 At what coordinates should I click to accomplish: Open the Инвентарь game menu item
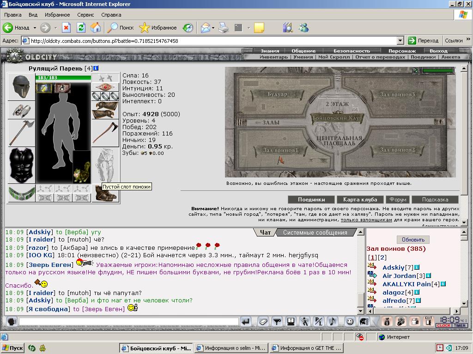[274, 57]
